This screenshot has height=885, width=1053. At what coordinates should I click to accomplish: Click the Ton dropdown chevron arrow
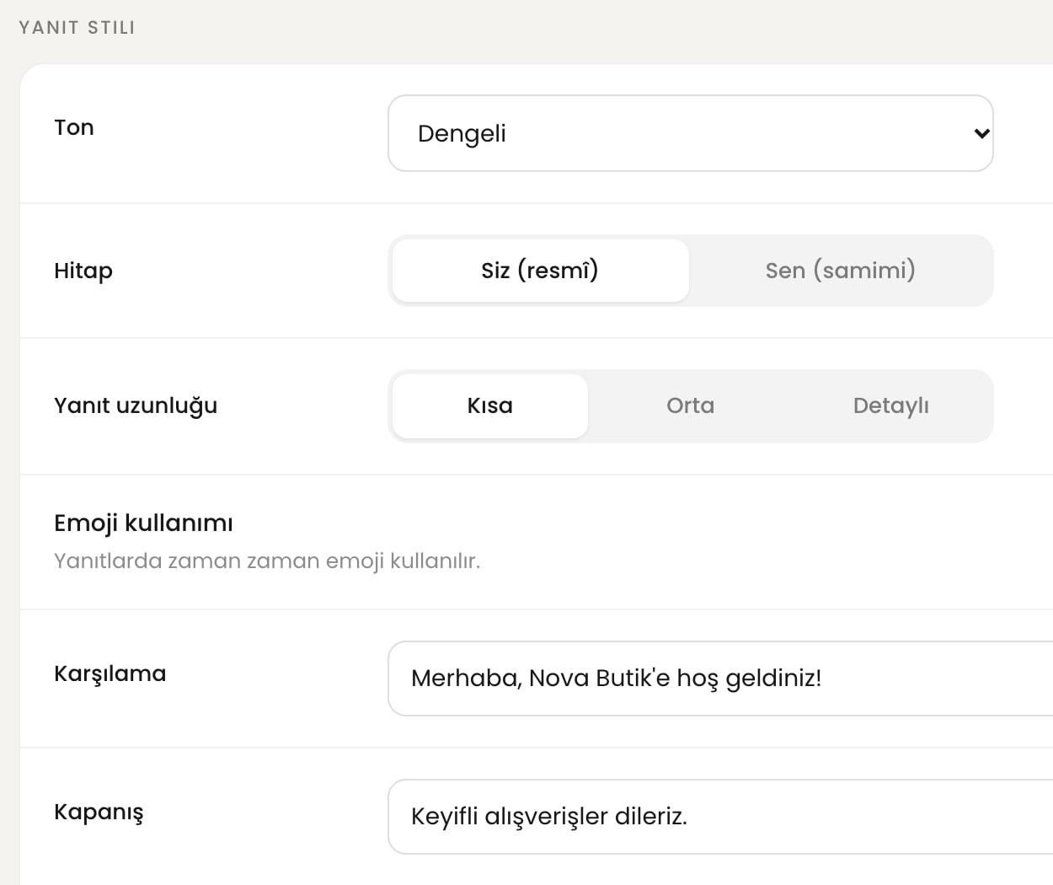tap(981, 133)
